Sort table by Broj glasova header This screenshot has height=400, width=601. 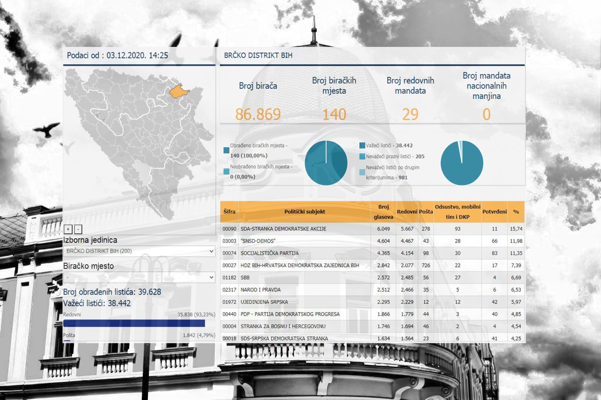(383, 212)
